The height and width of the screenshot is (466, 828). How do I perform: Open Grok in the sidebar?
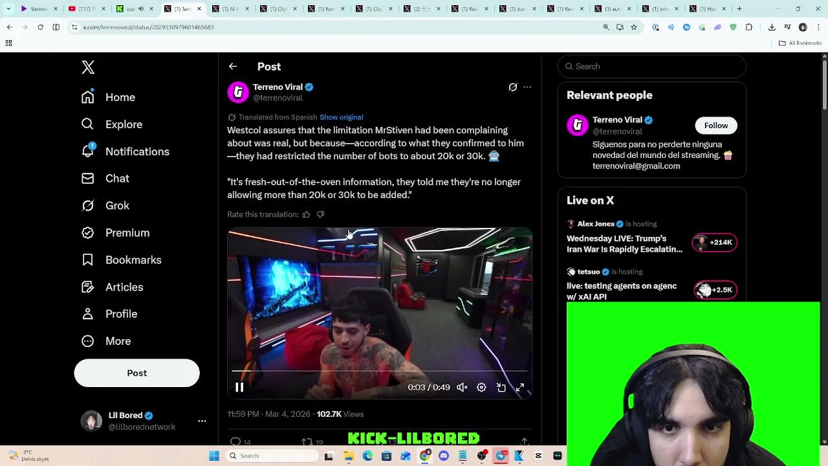tap(105, 206)
